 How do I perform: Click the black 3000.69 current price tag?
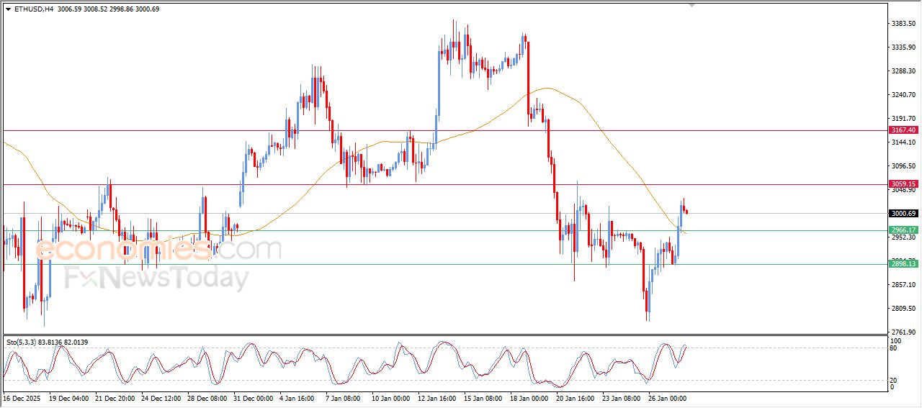click(x=903, y=213)
